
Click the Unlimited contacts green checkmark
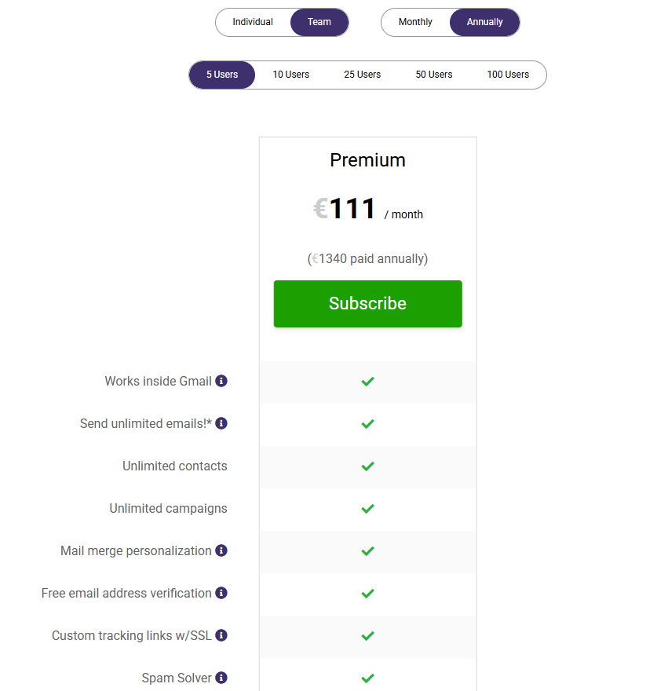coord(367,466)
